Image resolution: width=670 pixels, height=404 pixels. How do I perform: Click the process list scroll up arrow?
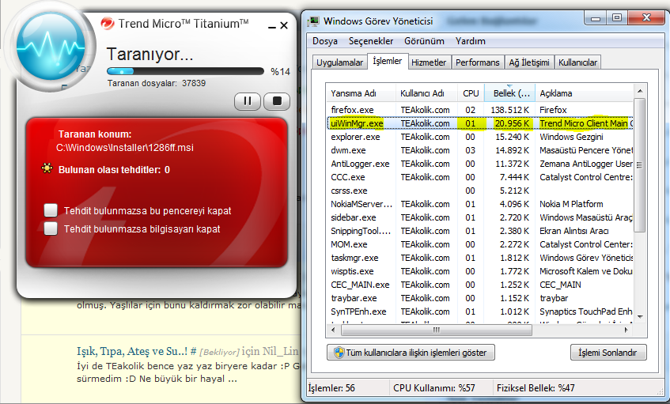(x=640, y=91)
